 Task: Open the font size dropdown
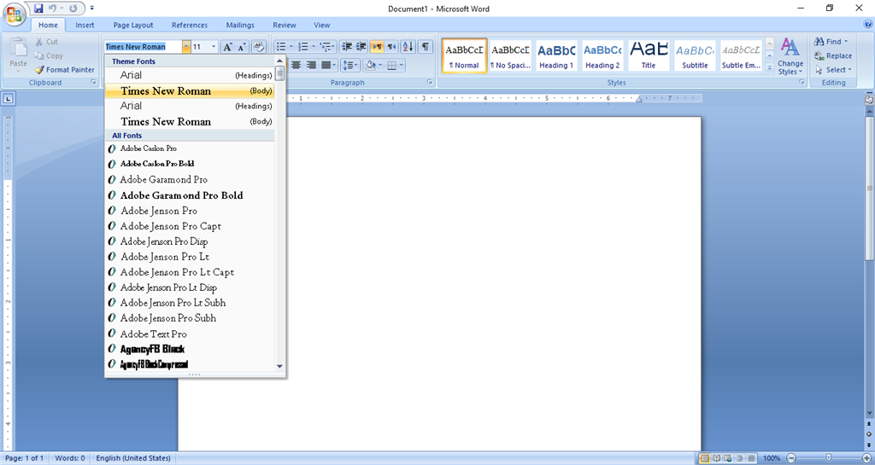[x=214, y=47]
